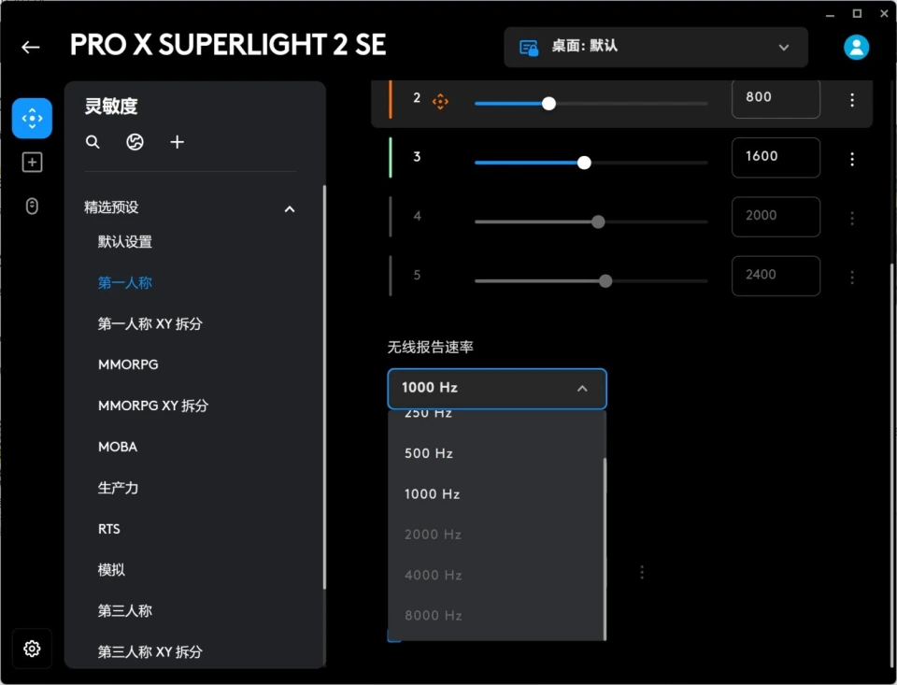This screenshot has width=897, height=685.
Task: Select 1000 Hz in the dropdown list
Action: [432, 494]
